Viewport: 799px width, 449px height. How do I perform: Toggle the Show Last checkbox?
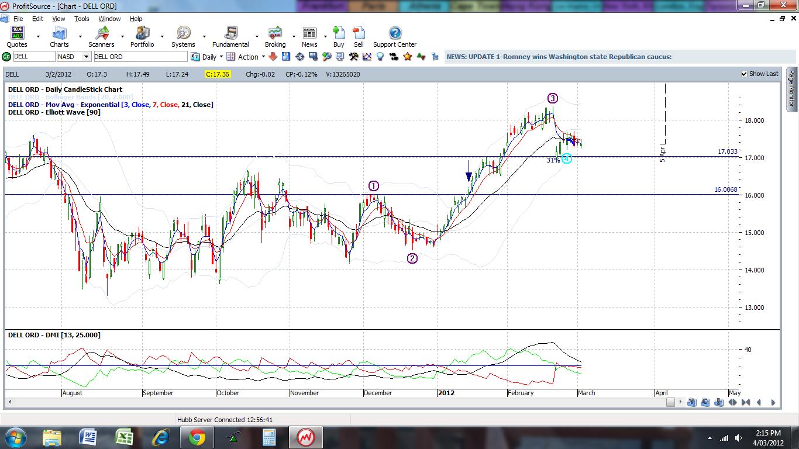pyautogui.click(x=744, y=74)
